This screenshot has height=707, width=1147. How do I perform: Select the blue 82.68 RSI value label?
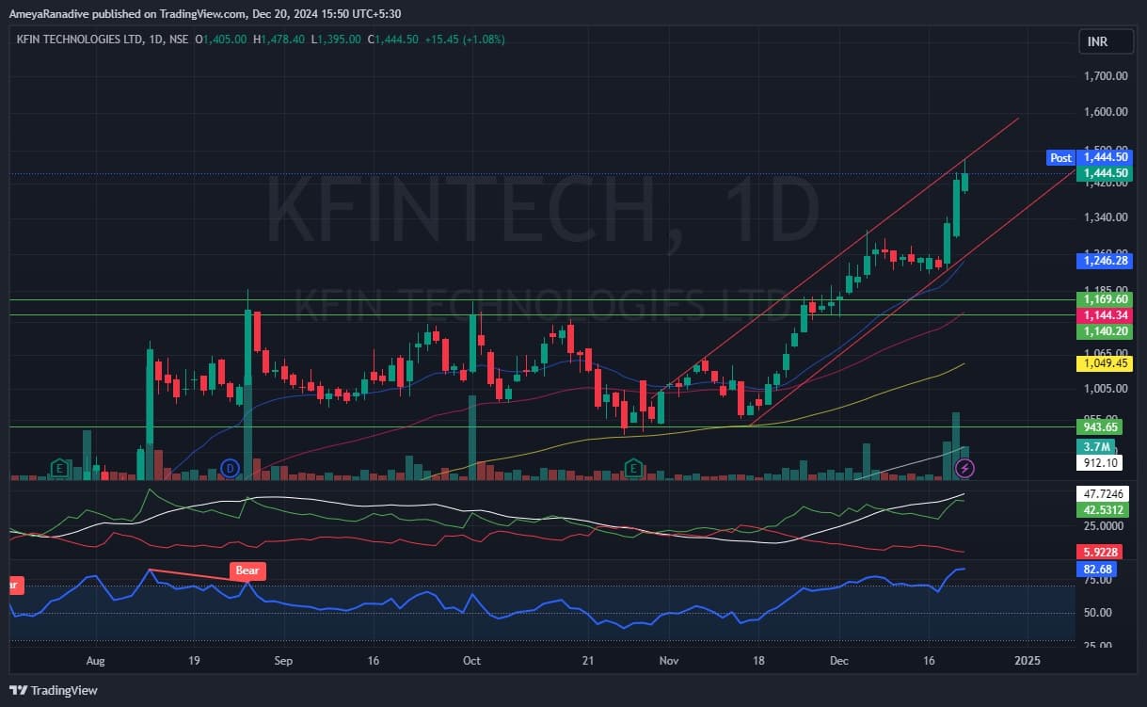(x=1098, y=570)
